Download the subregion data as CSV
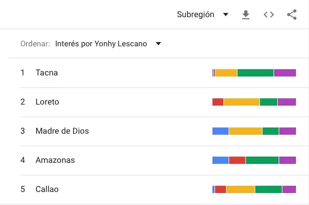The width and height of the screenshot is (309, 205). [x=246, y=15]
